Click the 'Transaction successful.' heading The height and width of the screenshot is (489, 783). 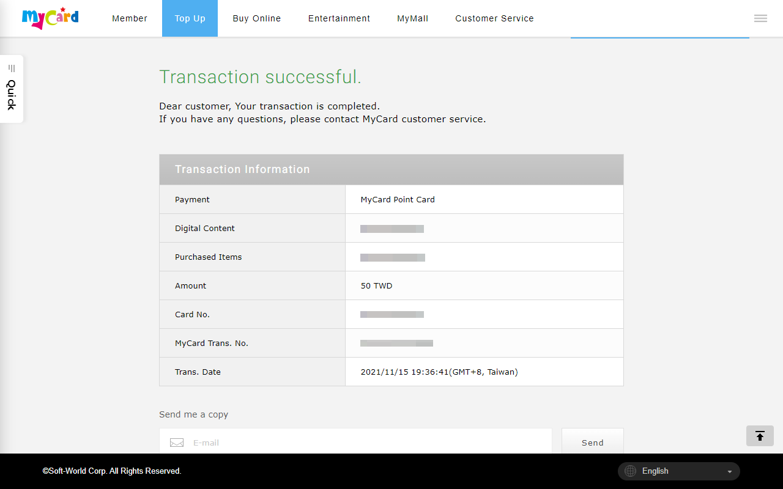tap(260, 77)
